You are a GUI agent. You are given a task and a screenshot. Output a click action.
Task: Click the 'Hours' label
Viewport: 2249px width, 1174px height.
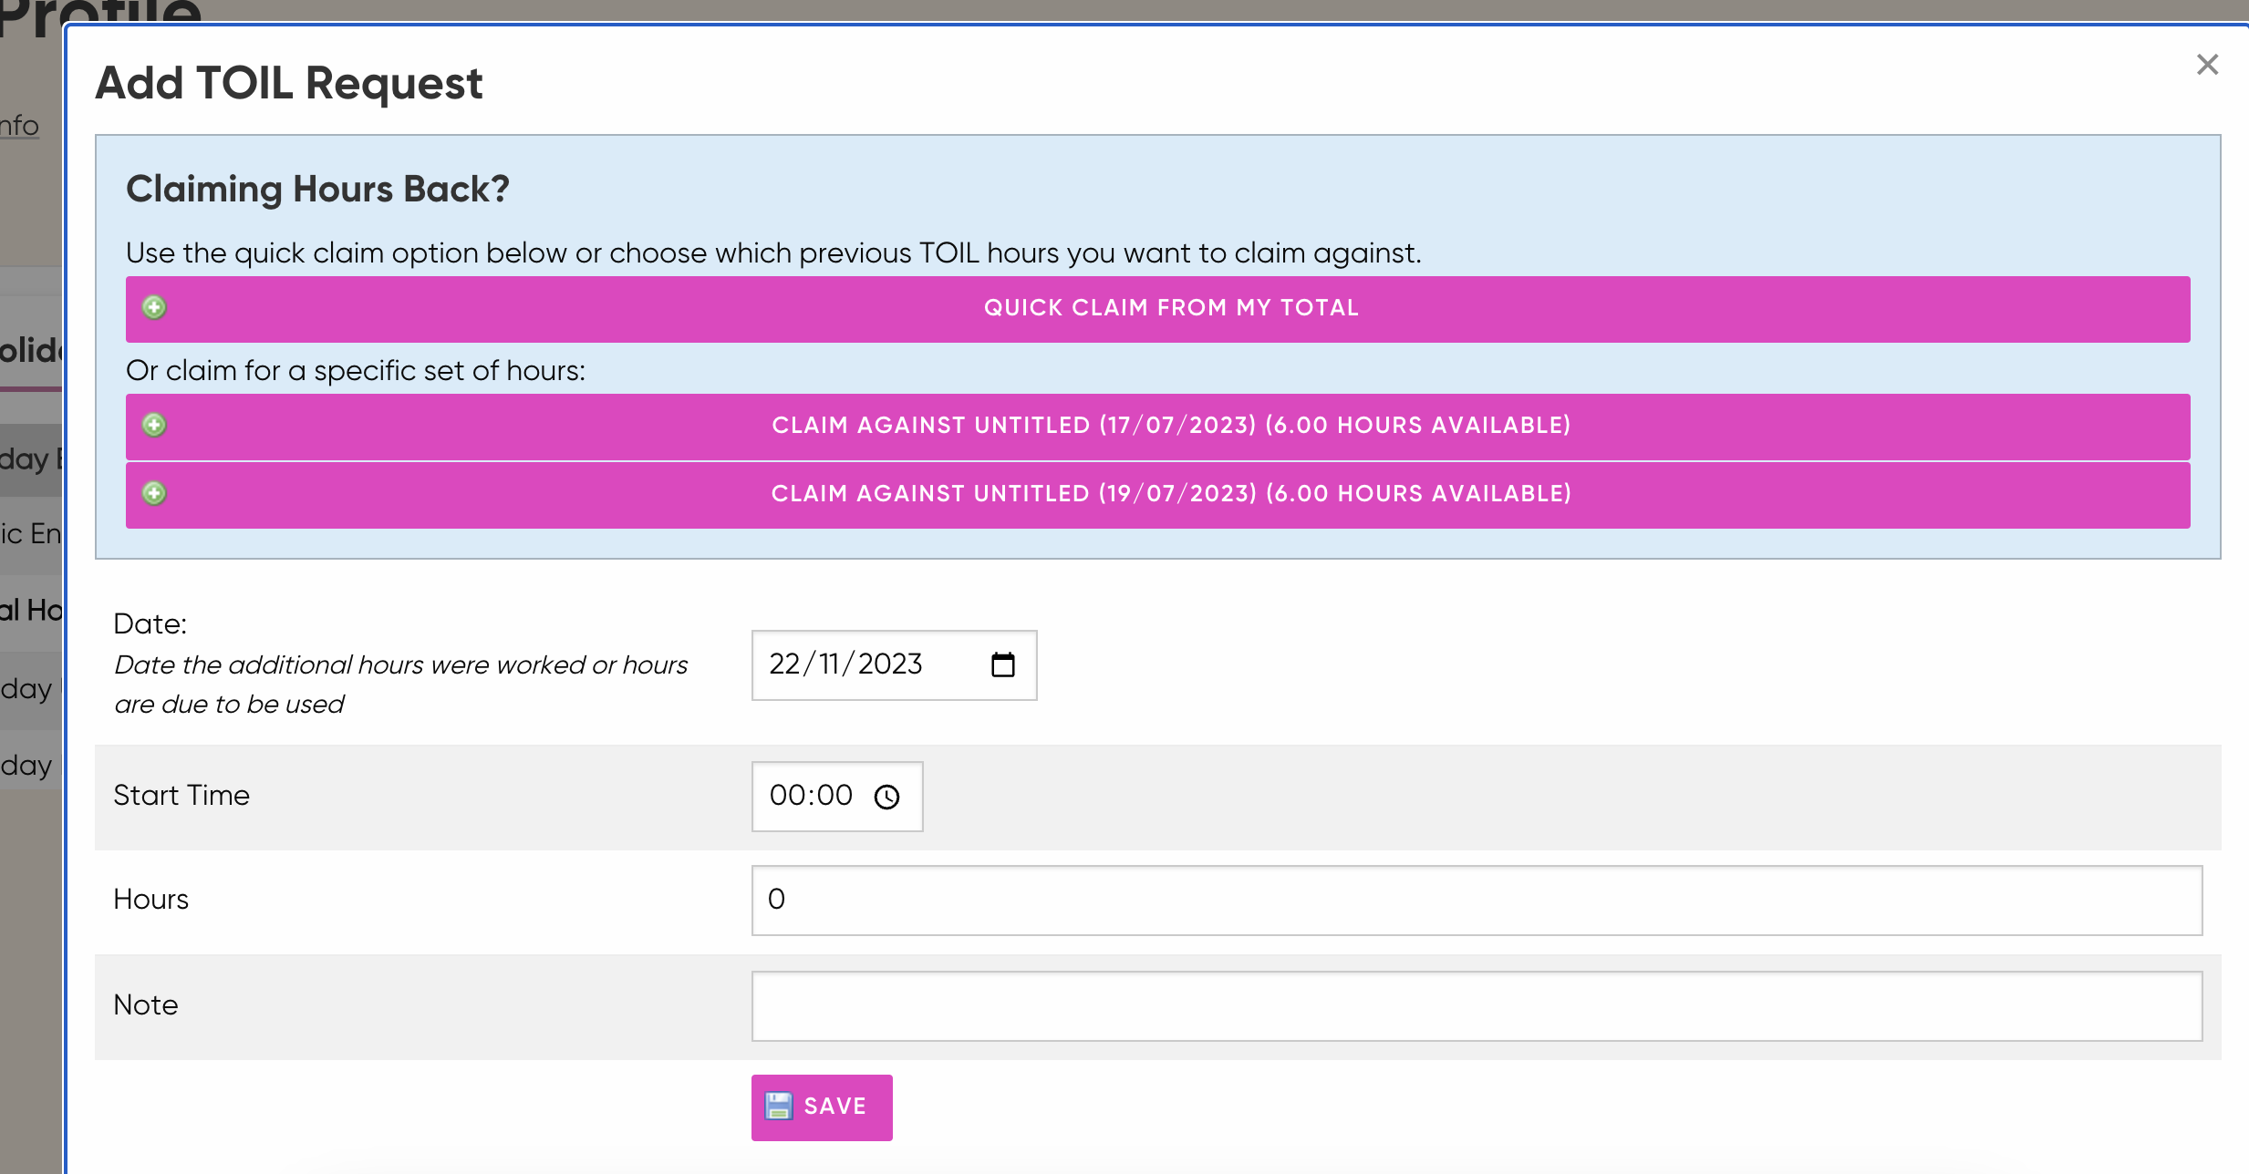(150, 900)
